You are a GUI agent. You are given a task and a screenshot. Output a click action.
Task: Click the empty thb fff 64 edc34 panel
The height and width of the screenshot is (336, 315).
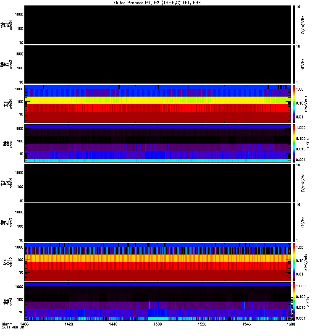(158, 25)
